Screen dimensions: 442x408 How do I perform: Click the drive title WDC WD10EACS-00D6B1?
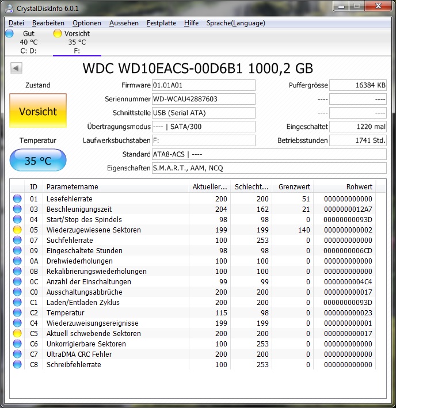coord(163,68)
